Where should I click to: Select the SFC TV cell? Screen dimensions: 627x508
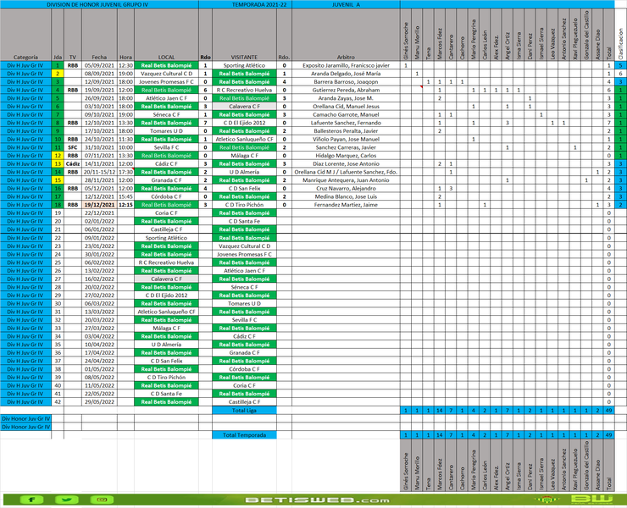coord(72,147)
